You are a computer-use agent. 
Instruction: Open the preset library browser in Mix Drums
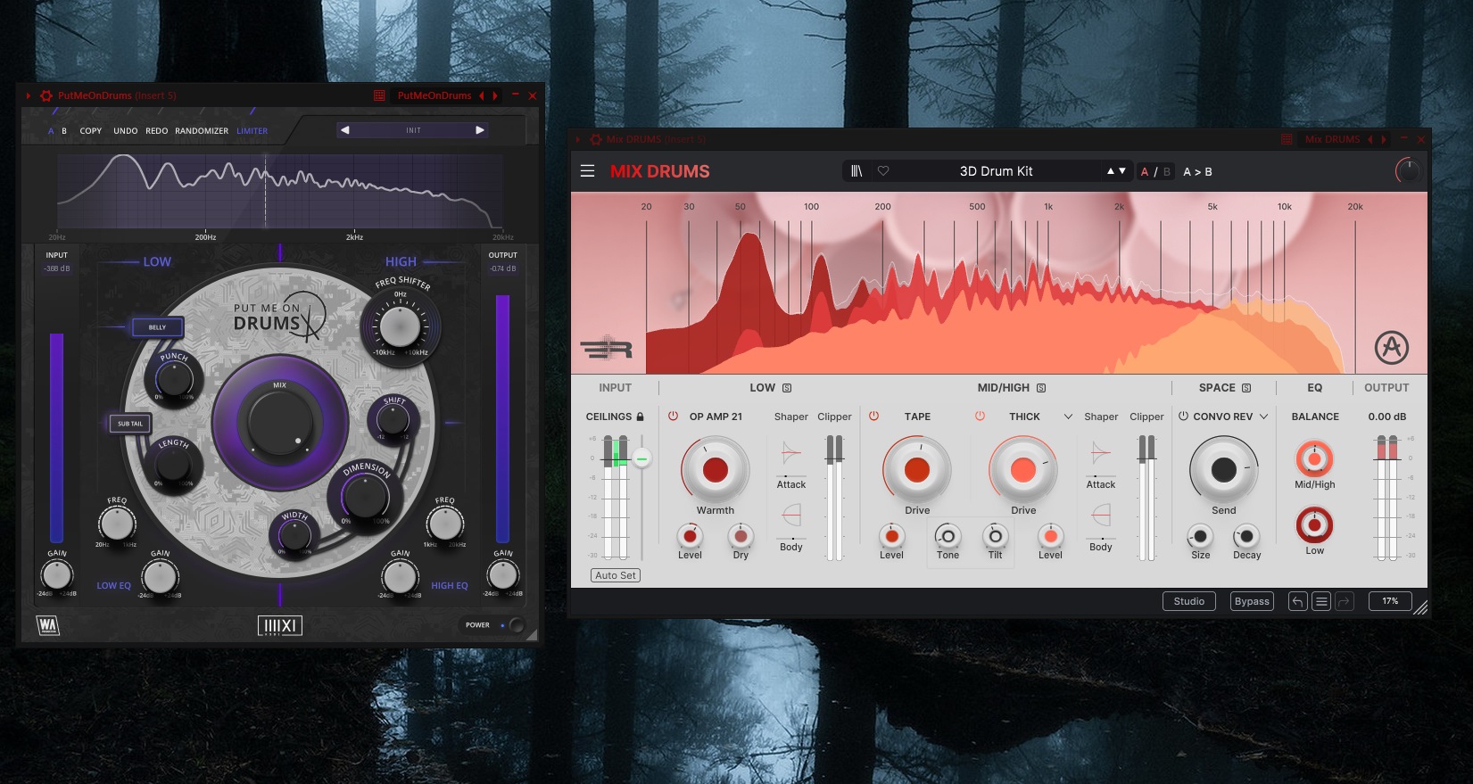[856, 171]
